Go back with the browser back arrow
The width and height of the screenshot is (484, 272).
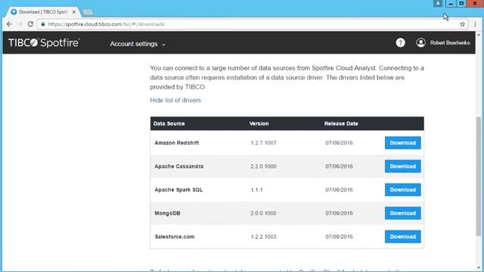pos(9,24)
